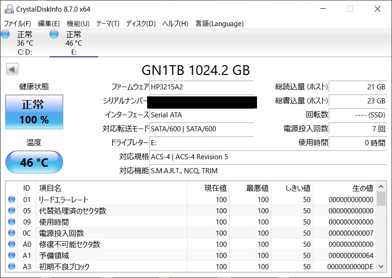This screenshot has width=392, height=278.
Task: Click the standard field ACS-4 Revision 5
Action: point(268,157)
